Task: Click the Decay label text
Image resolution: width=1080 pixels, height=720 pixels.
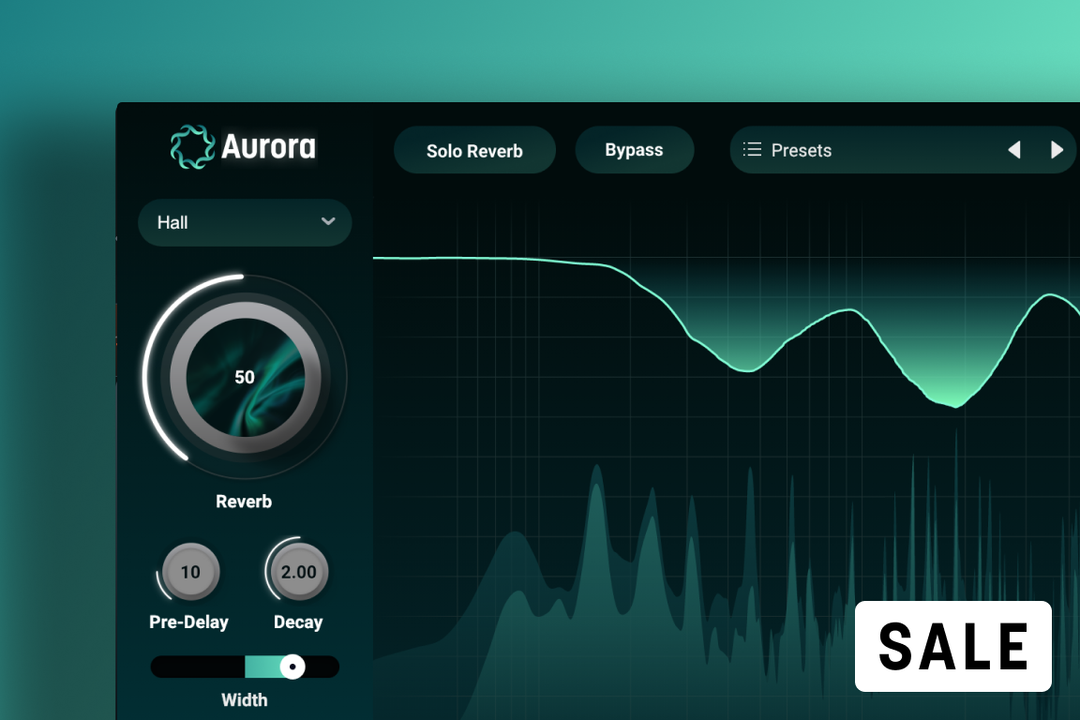Action: [x=298, y=622]
